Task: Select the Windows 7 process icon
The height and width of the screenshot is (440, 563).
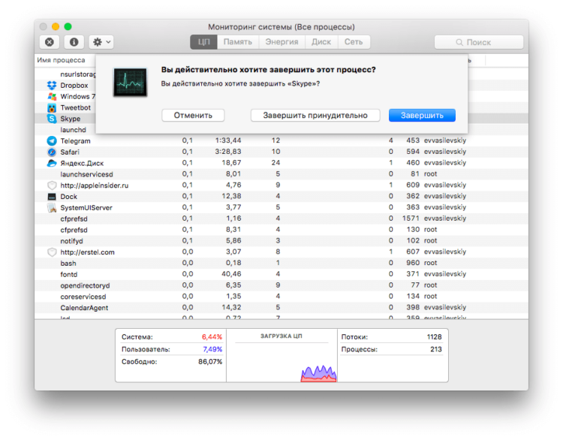Action: (52, 97)
